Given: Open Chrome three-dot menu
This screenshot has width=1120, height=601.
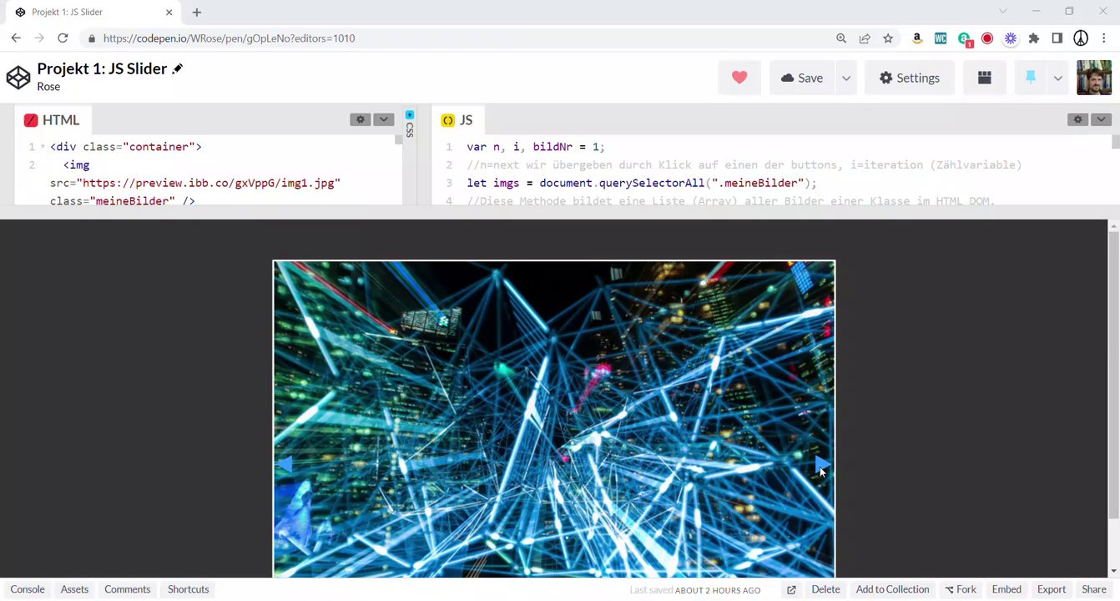Looking at the screenshot, I should tap(1104, 38).
